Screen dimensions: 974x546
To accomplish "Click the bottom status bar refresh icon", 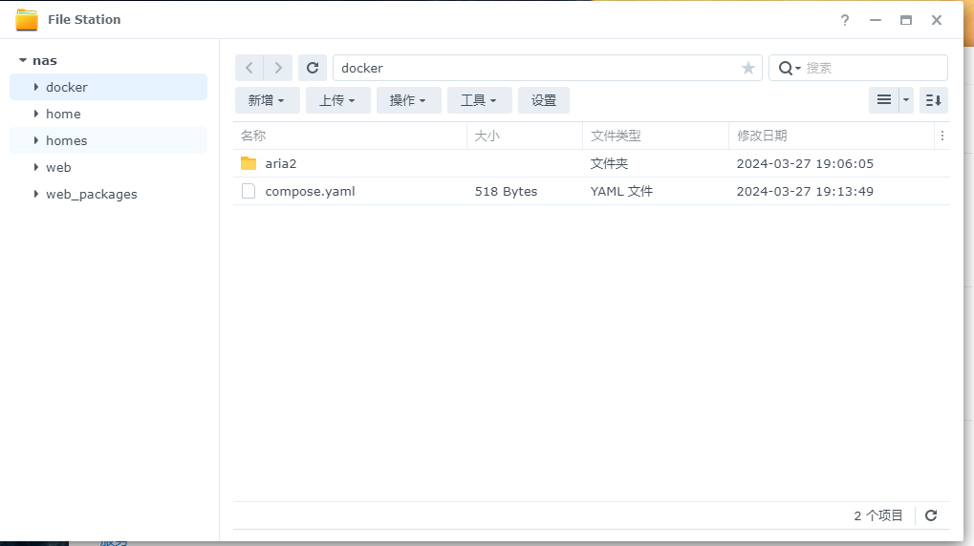I will (x=931, y=515).
